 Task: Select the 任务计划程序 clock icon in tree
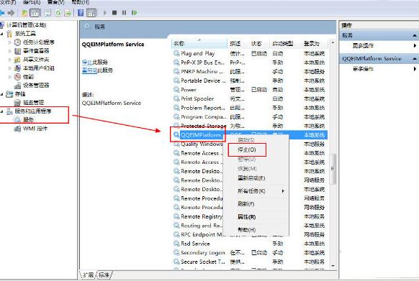(17, 42)
